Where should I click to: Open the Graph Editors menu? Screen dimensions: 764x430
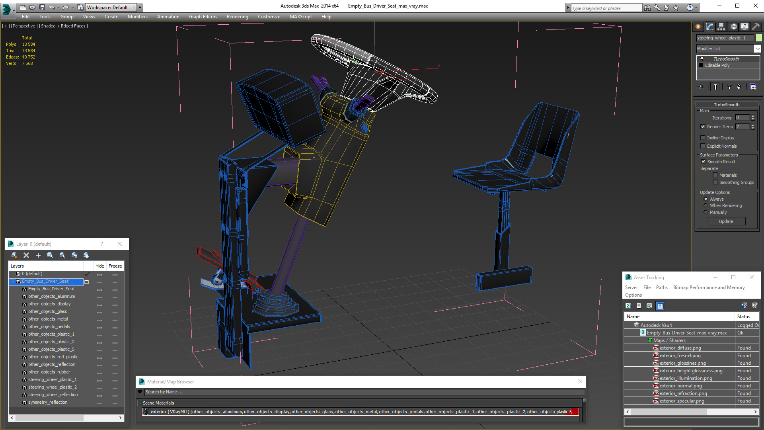[x=203, y=17]
